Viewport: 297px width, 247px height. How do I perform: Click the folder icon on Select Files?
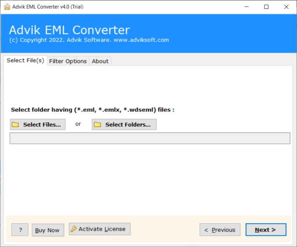pos(15,124)
